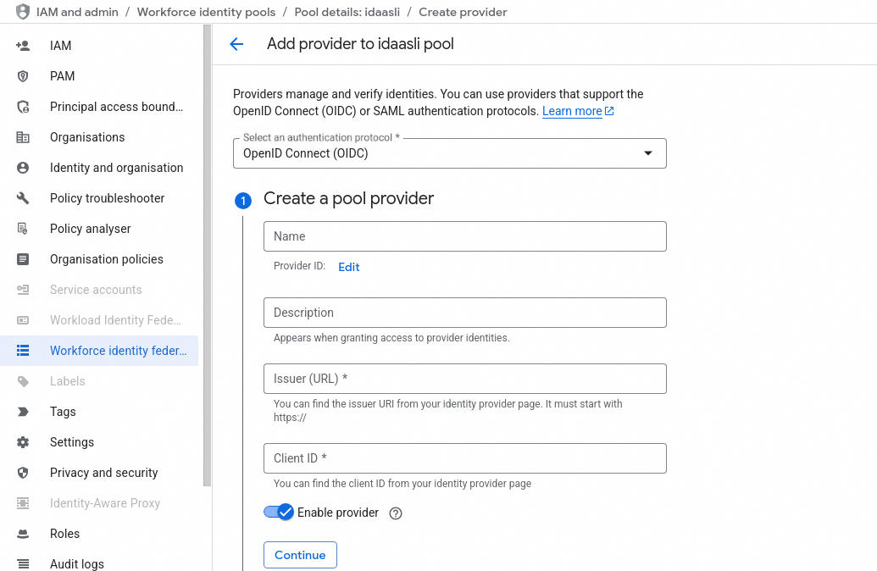
Task: Click the Tags icon in sidebar
Action: coord(23,412)
